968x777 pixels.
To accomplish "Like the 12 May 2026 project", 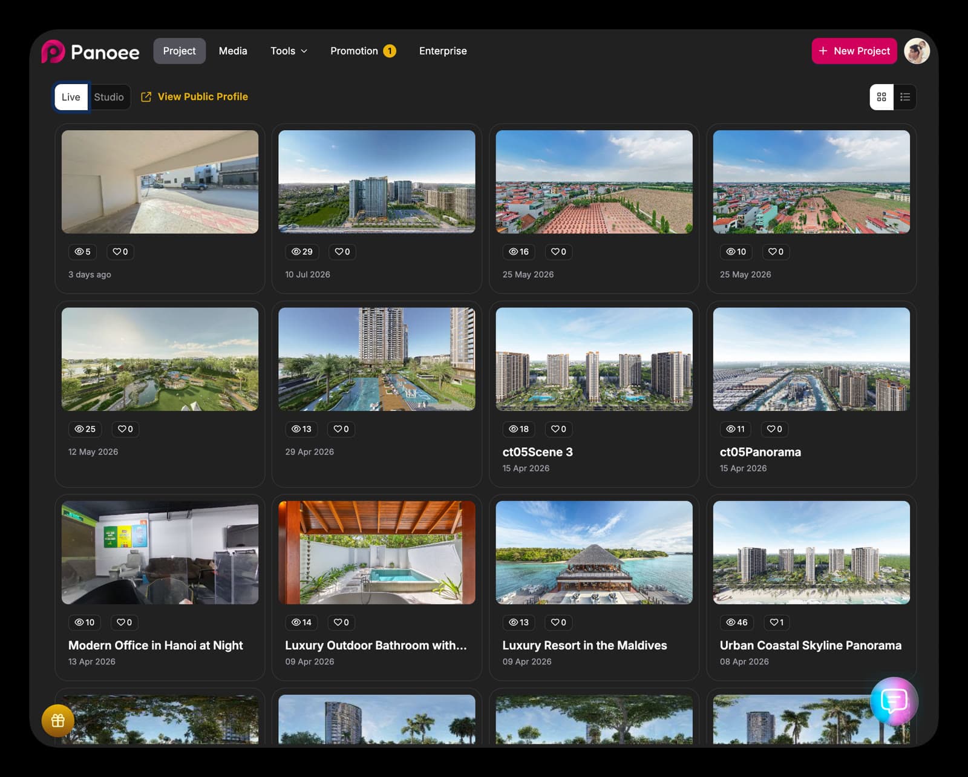I will coord(125,429).
